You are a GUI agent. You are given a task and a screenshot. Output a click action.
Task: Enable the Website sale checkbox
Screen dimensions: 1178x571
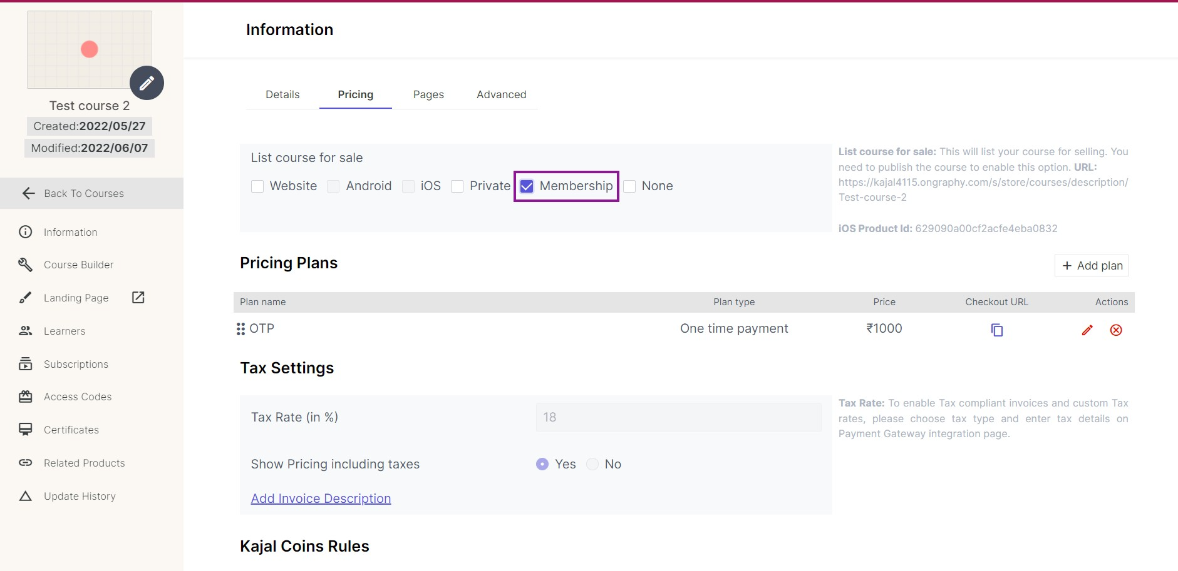click(257, 186)
